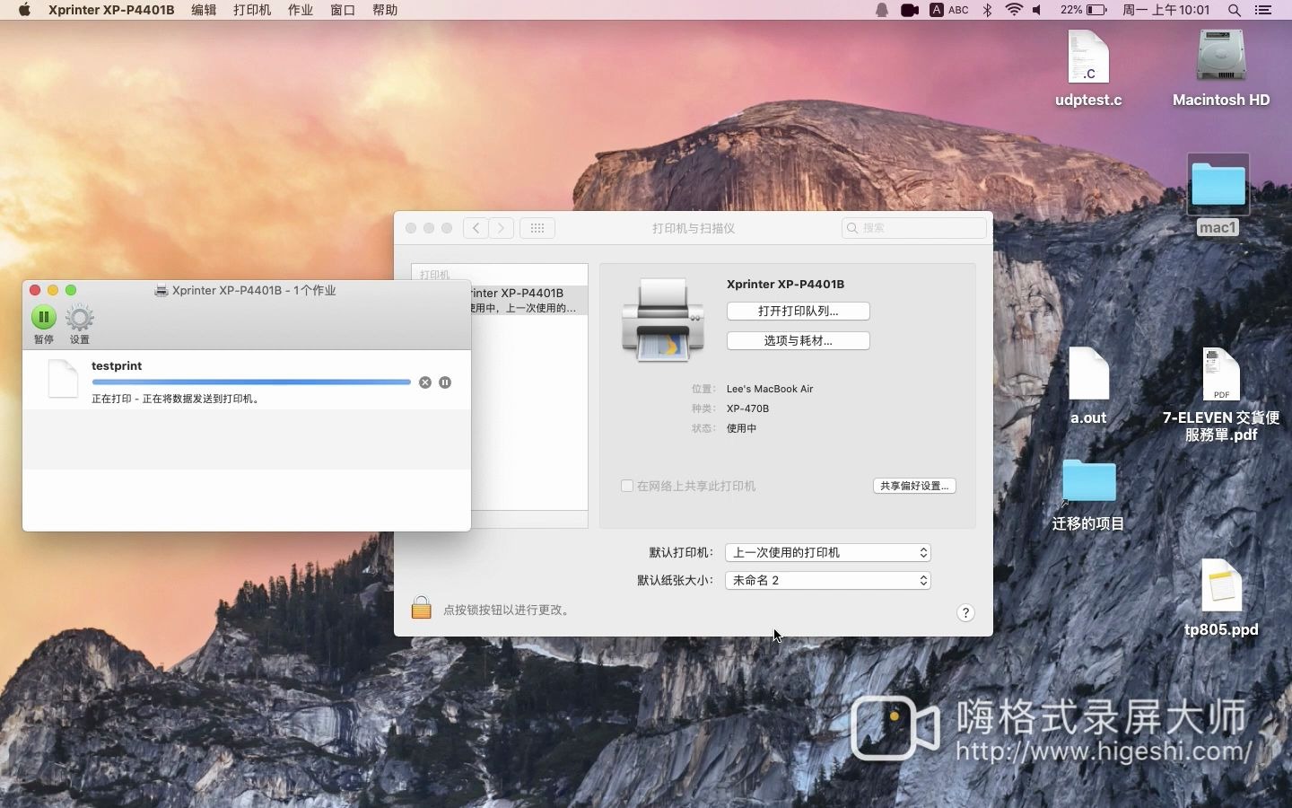
Task: Select the udptest.c desktop file
Action: tap(1088, 68)
